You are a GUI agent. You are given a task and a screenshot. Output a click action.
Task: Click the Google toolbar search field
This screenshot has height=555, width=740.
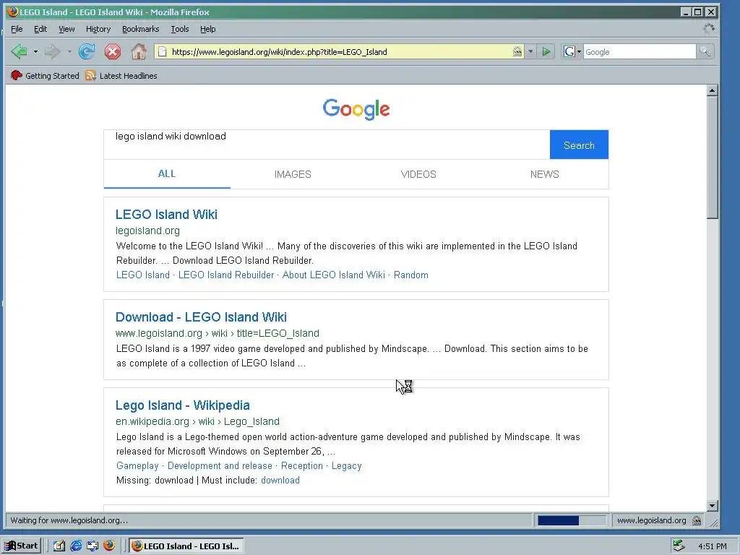(640, 51)
